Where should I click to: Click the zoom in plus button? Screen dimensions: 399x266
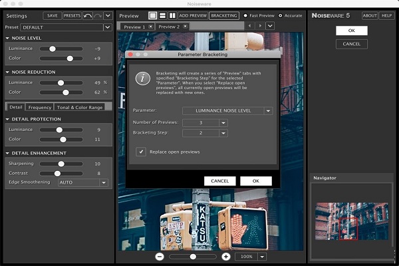[x=225, y=257]
